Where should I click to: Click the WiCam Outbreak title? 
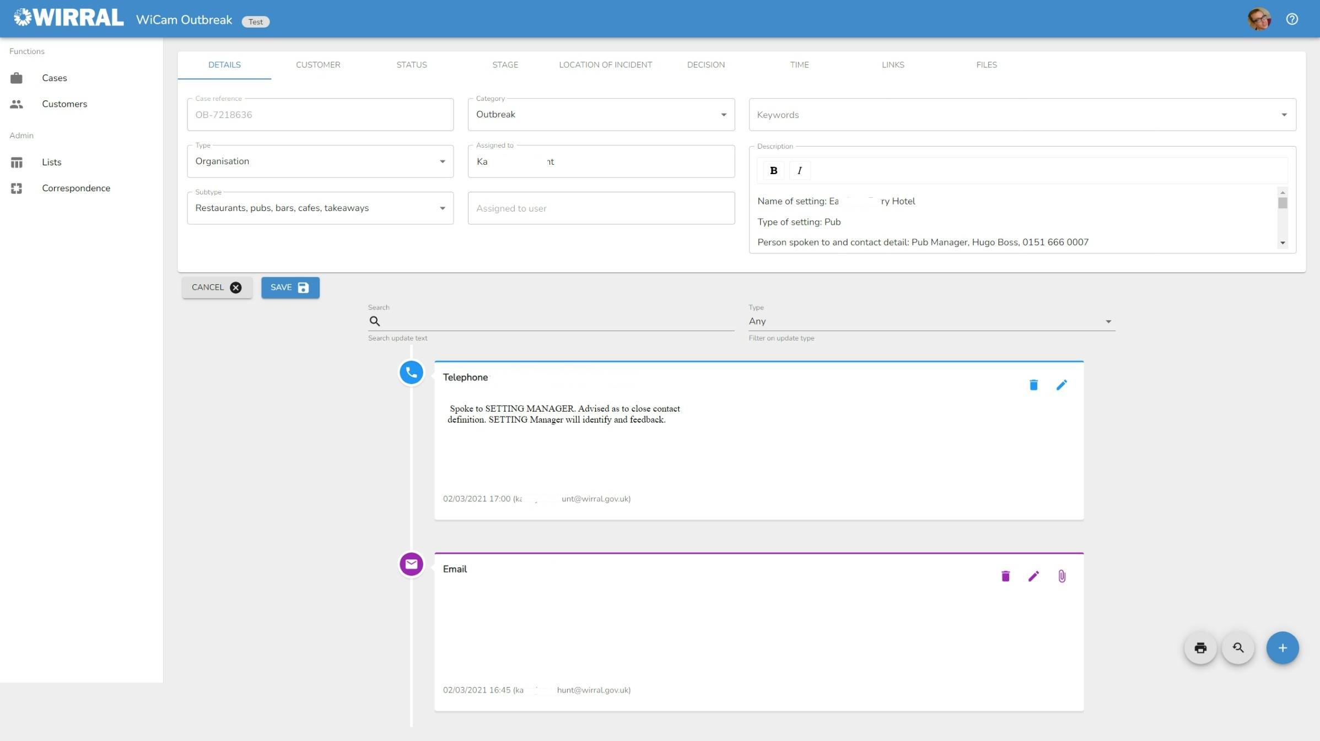(x=184, y=20)
